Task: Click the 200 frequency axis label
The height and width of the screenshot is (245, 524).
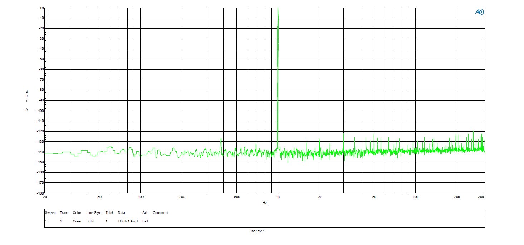Action: (x=182, y=197)
